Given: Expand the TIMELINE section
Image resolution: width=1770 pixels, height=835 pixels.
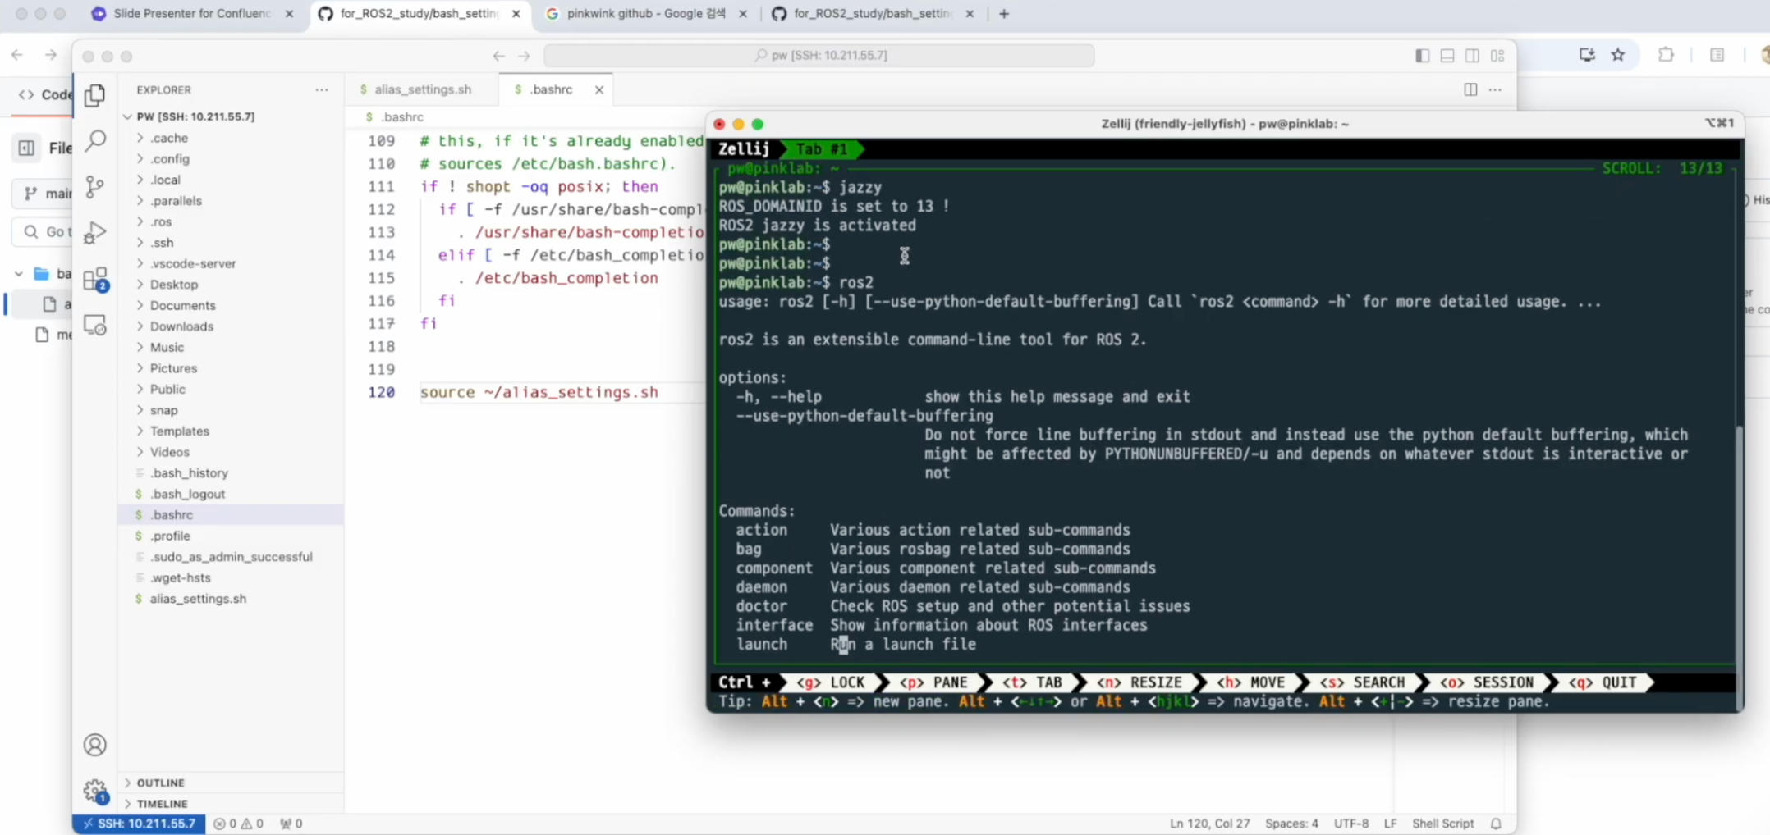Looking at the screenshot, I should [162, 804].
